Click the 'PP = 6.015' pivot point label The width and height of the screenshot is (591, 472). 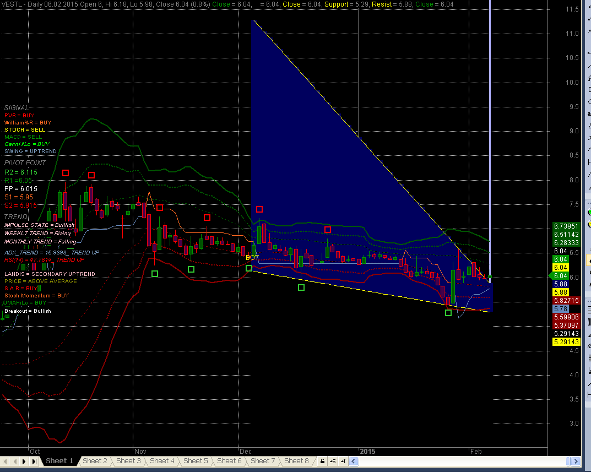coord(21,189)
